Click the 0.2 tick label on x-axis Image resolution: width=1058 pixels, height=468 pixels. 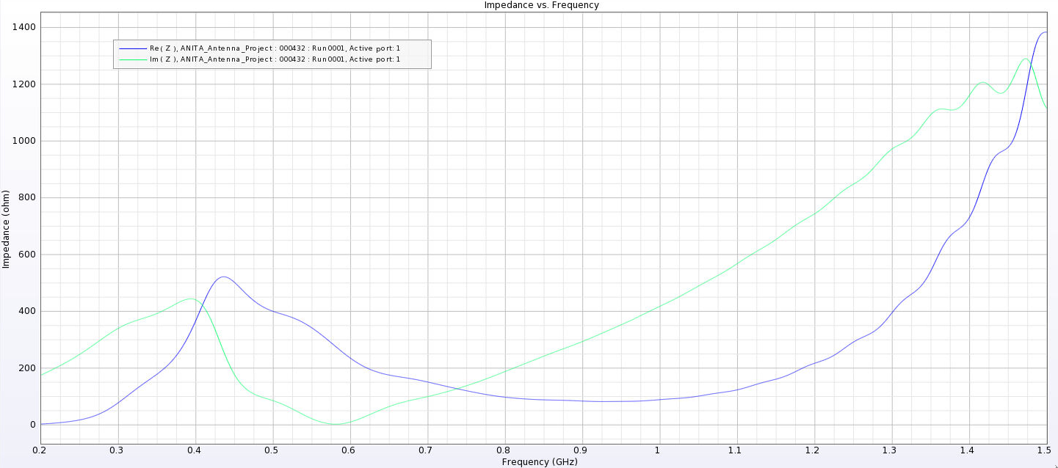pos(40,450)
